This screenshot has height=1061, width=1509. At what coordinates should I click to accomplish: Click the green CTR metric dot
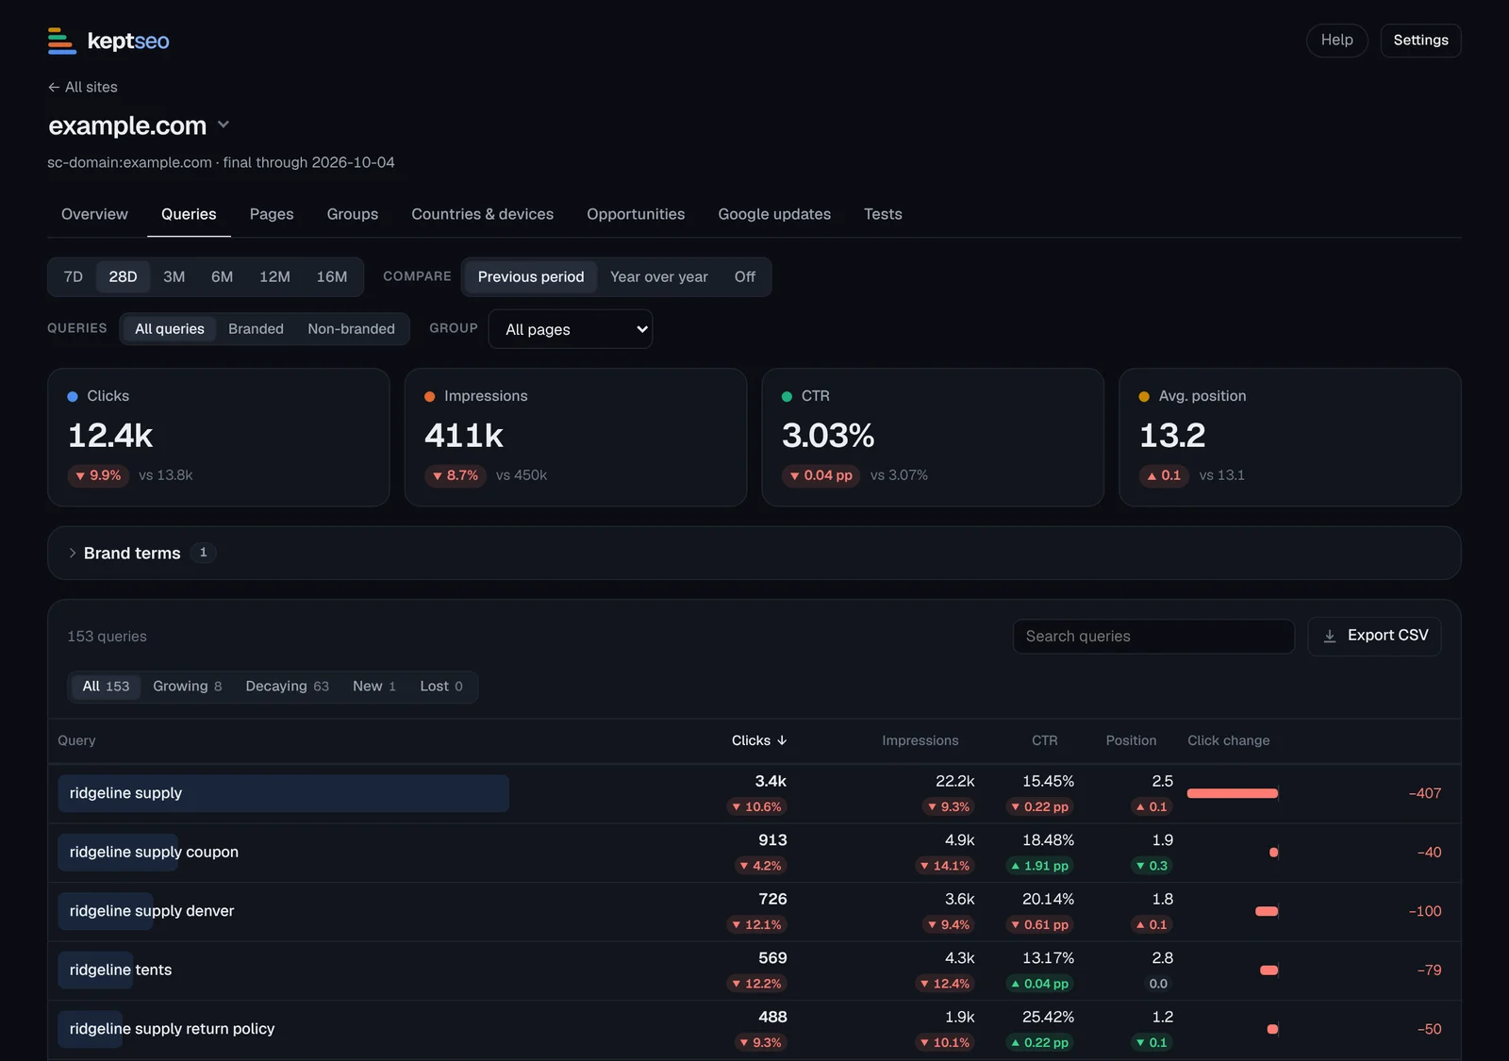tap(787, 397)
